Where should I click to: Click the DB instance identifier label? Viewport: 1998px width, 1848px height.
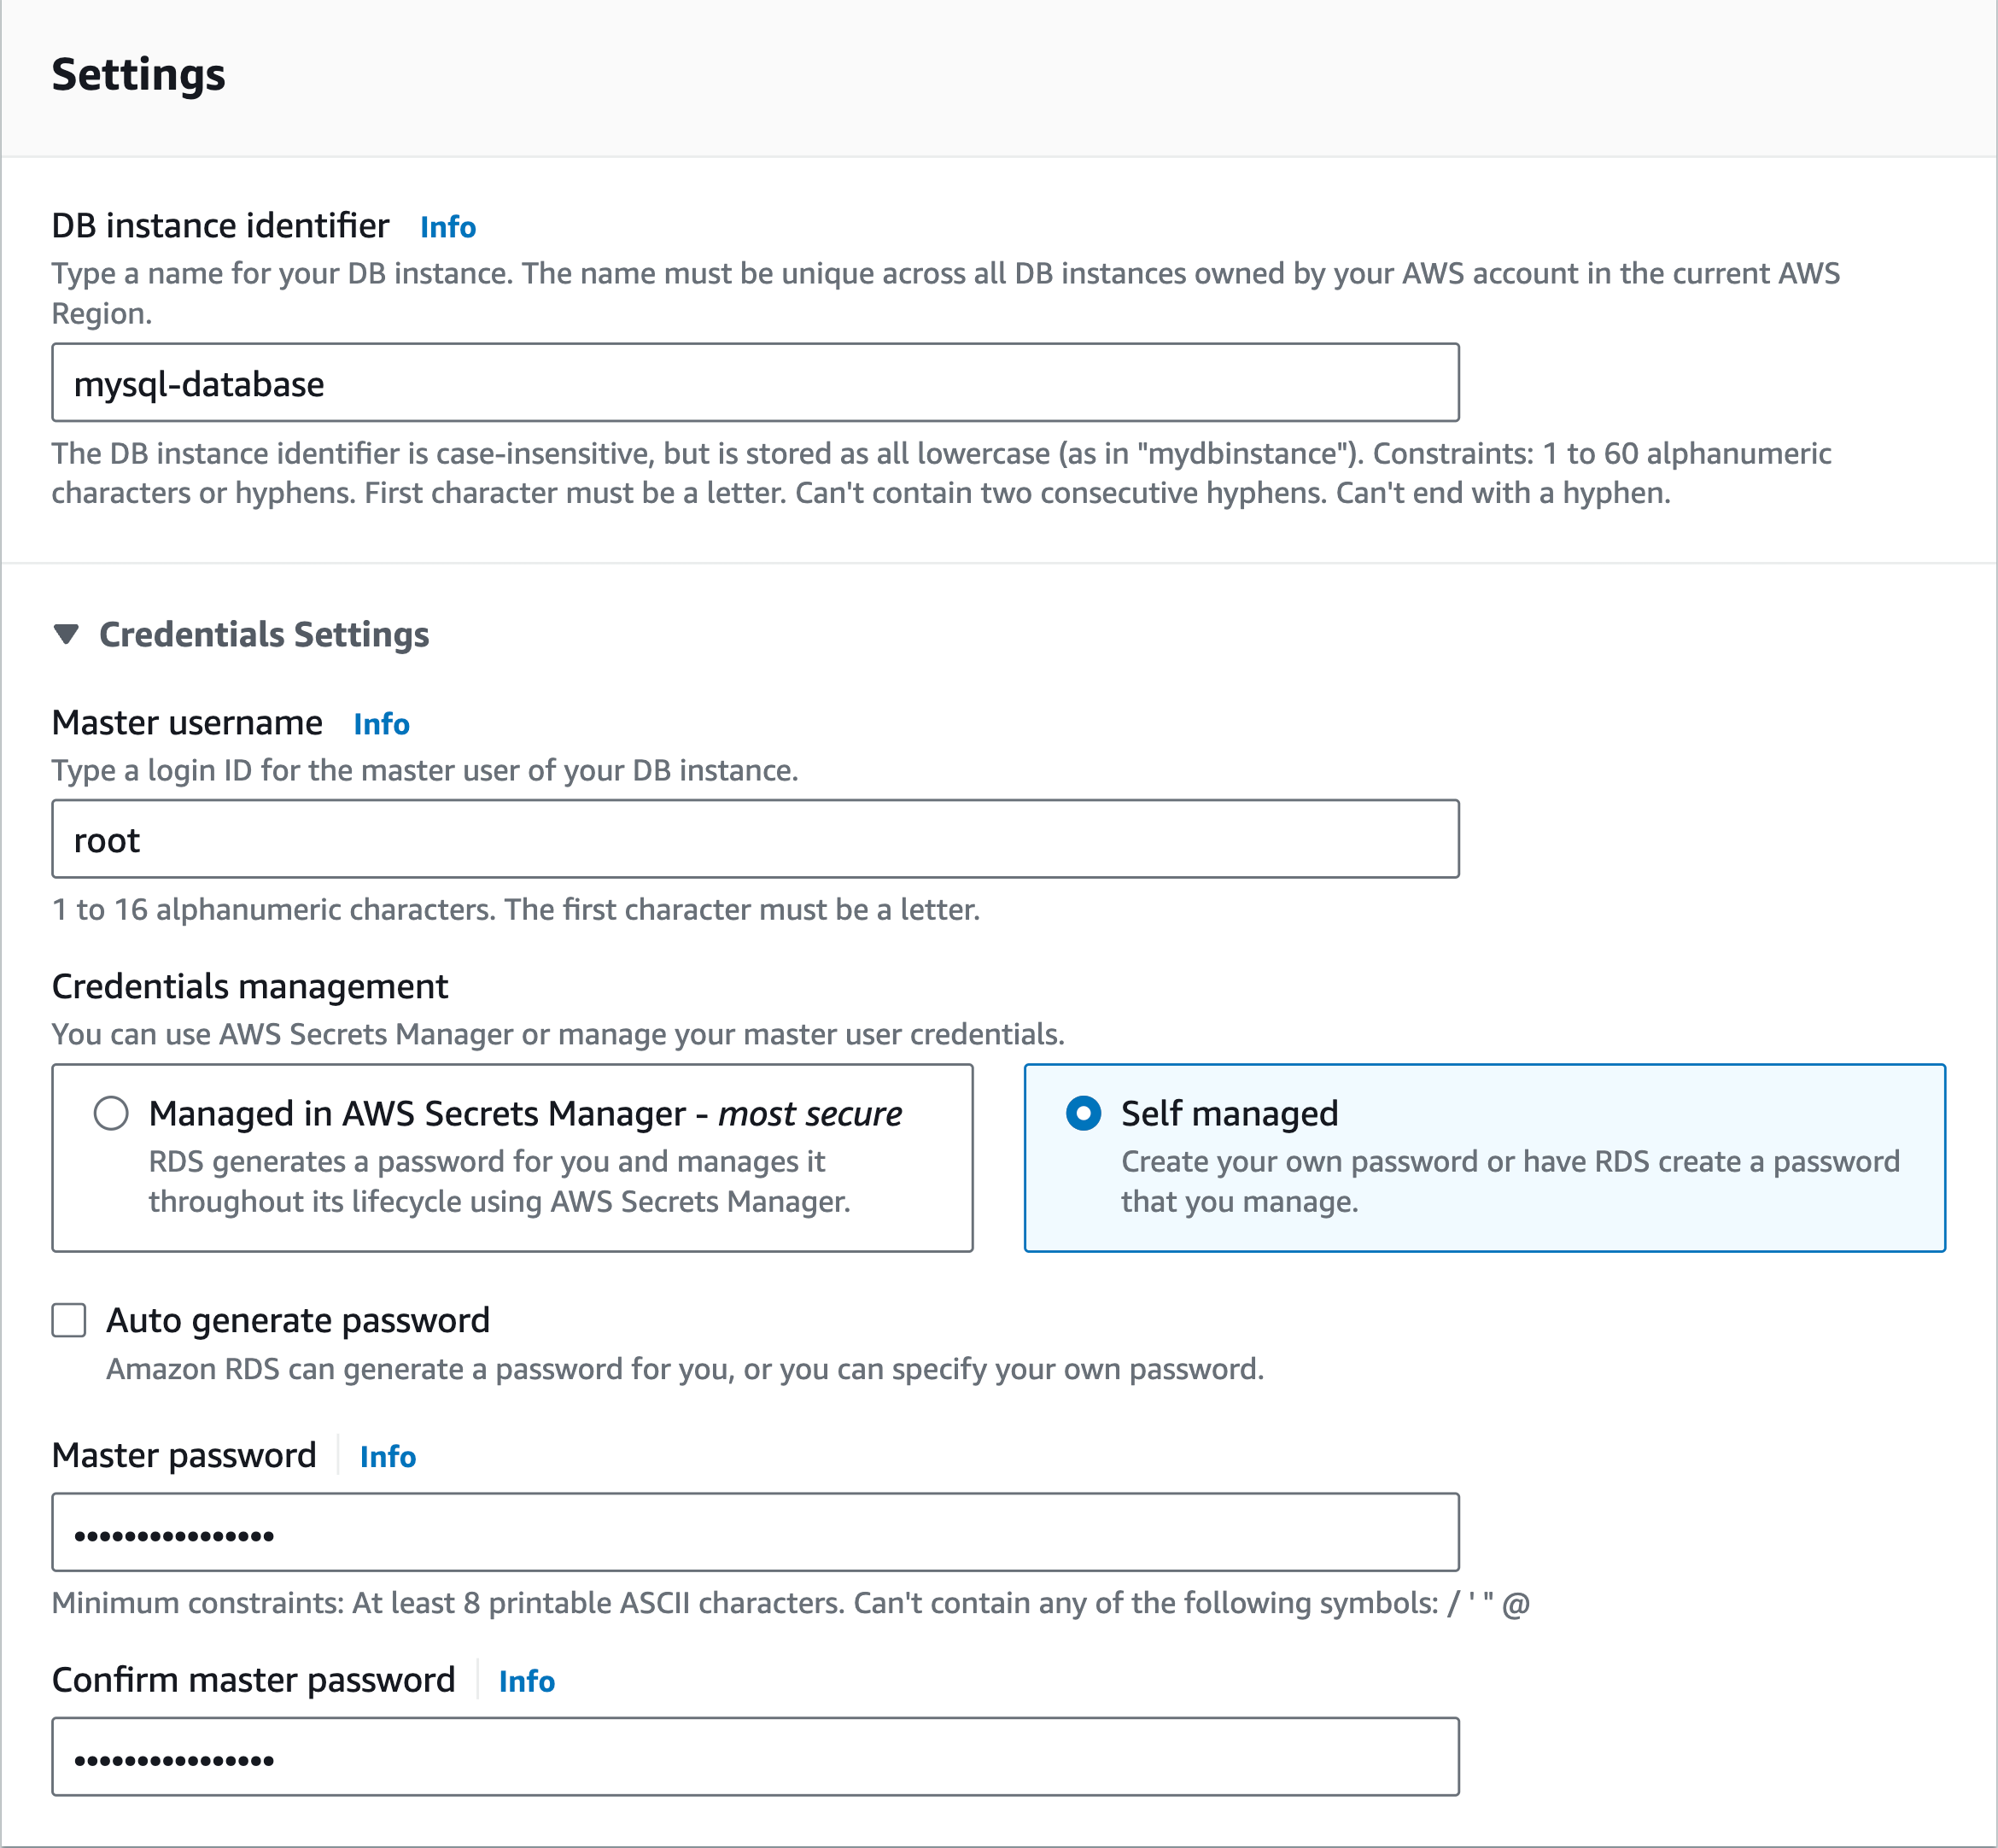click(x=220, y=226)
